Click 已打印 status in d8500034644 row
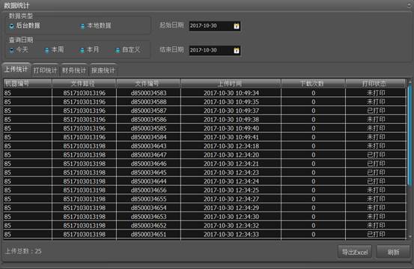Screen dimensions: 414x269 [x=376, y=182]
